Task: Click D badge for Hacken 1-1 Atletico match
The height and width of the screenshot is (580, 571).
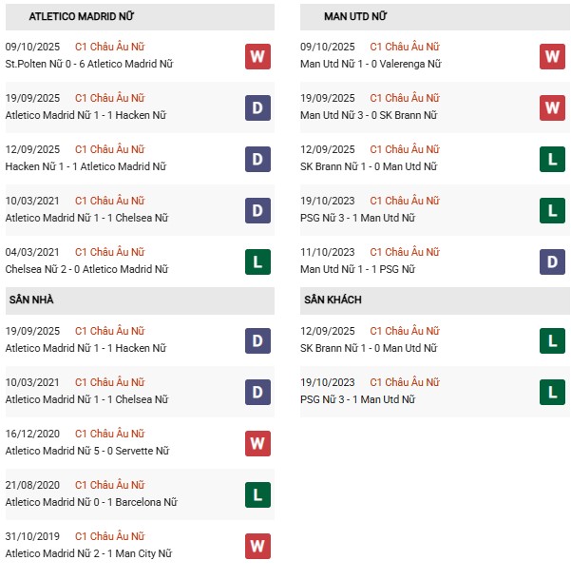Action: point(257,159)
